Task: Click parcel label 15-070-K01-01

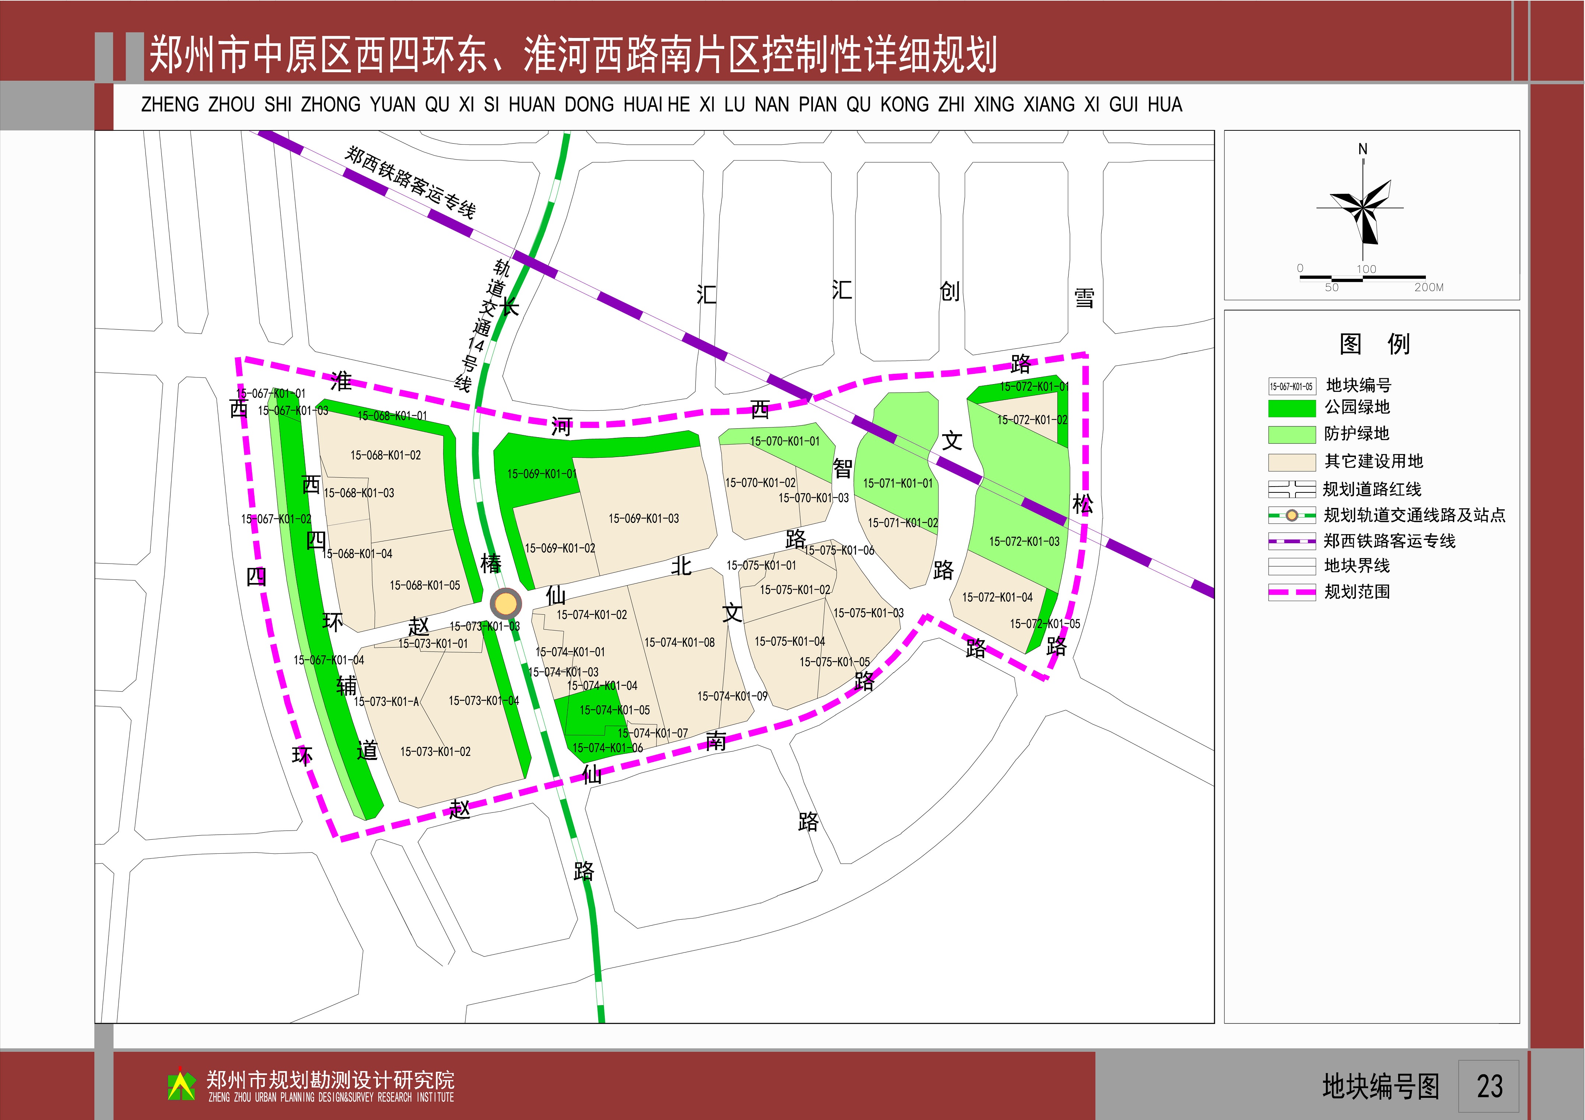Action: coord(785,442)
